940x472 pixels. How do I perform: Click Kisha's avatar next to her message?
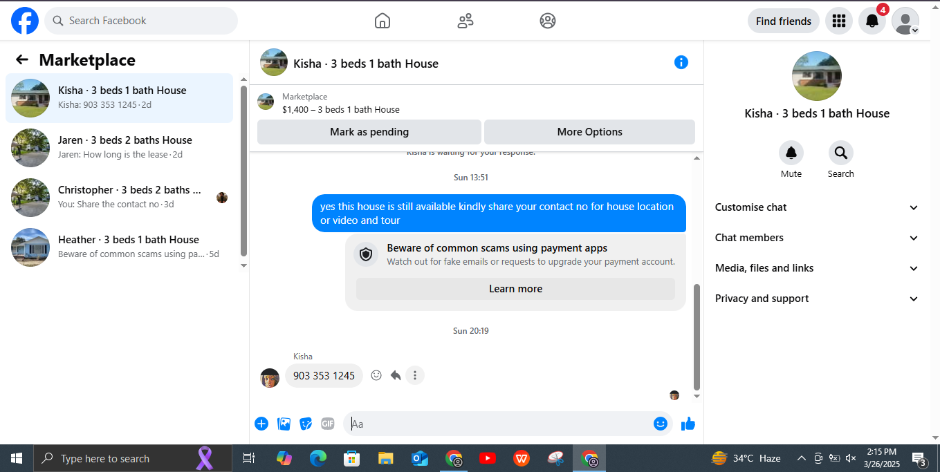[x=270, y=377]
